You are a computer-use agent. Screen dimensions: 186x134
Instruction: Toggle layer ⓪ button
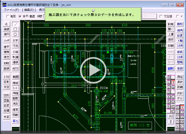tap(169, 77)
